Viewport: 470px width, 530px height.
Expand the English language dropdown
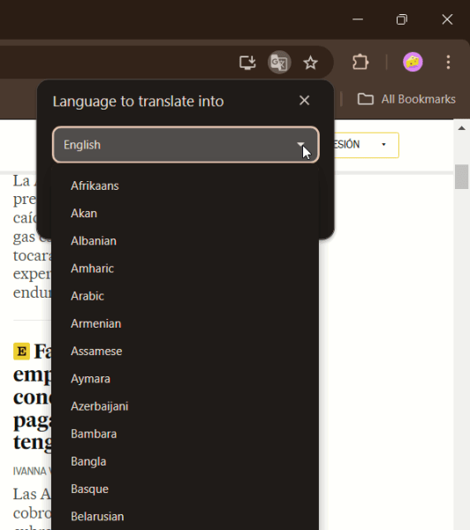[x=186, y=145]
